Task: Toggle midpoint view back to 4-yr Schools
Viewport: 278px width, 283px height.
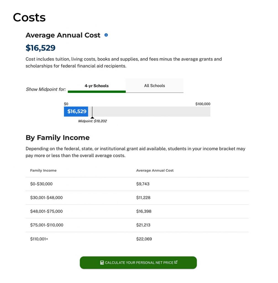Action: (x=96, y=86)
